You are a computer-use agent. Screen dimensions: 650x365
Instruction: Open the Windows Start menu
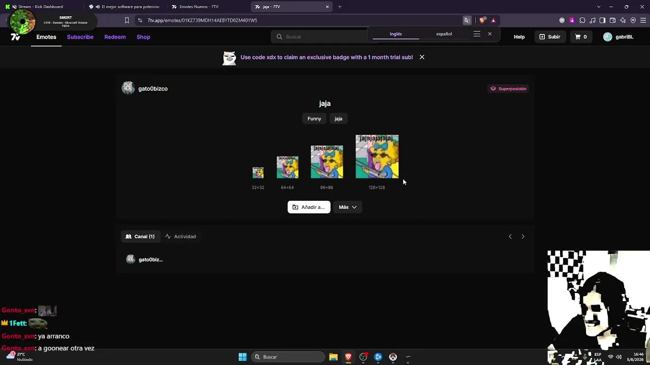tap(243, 357)
